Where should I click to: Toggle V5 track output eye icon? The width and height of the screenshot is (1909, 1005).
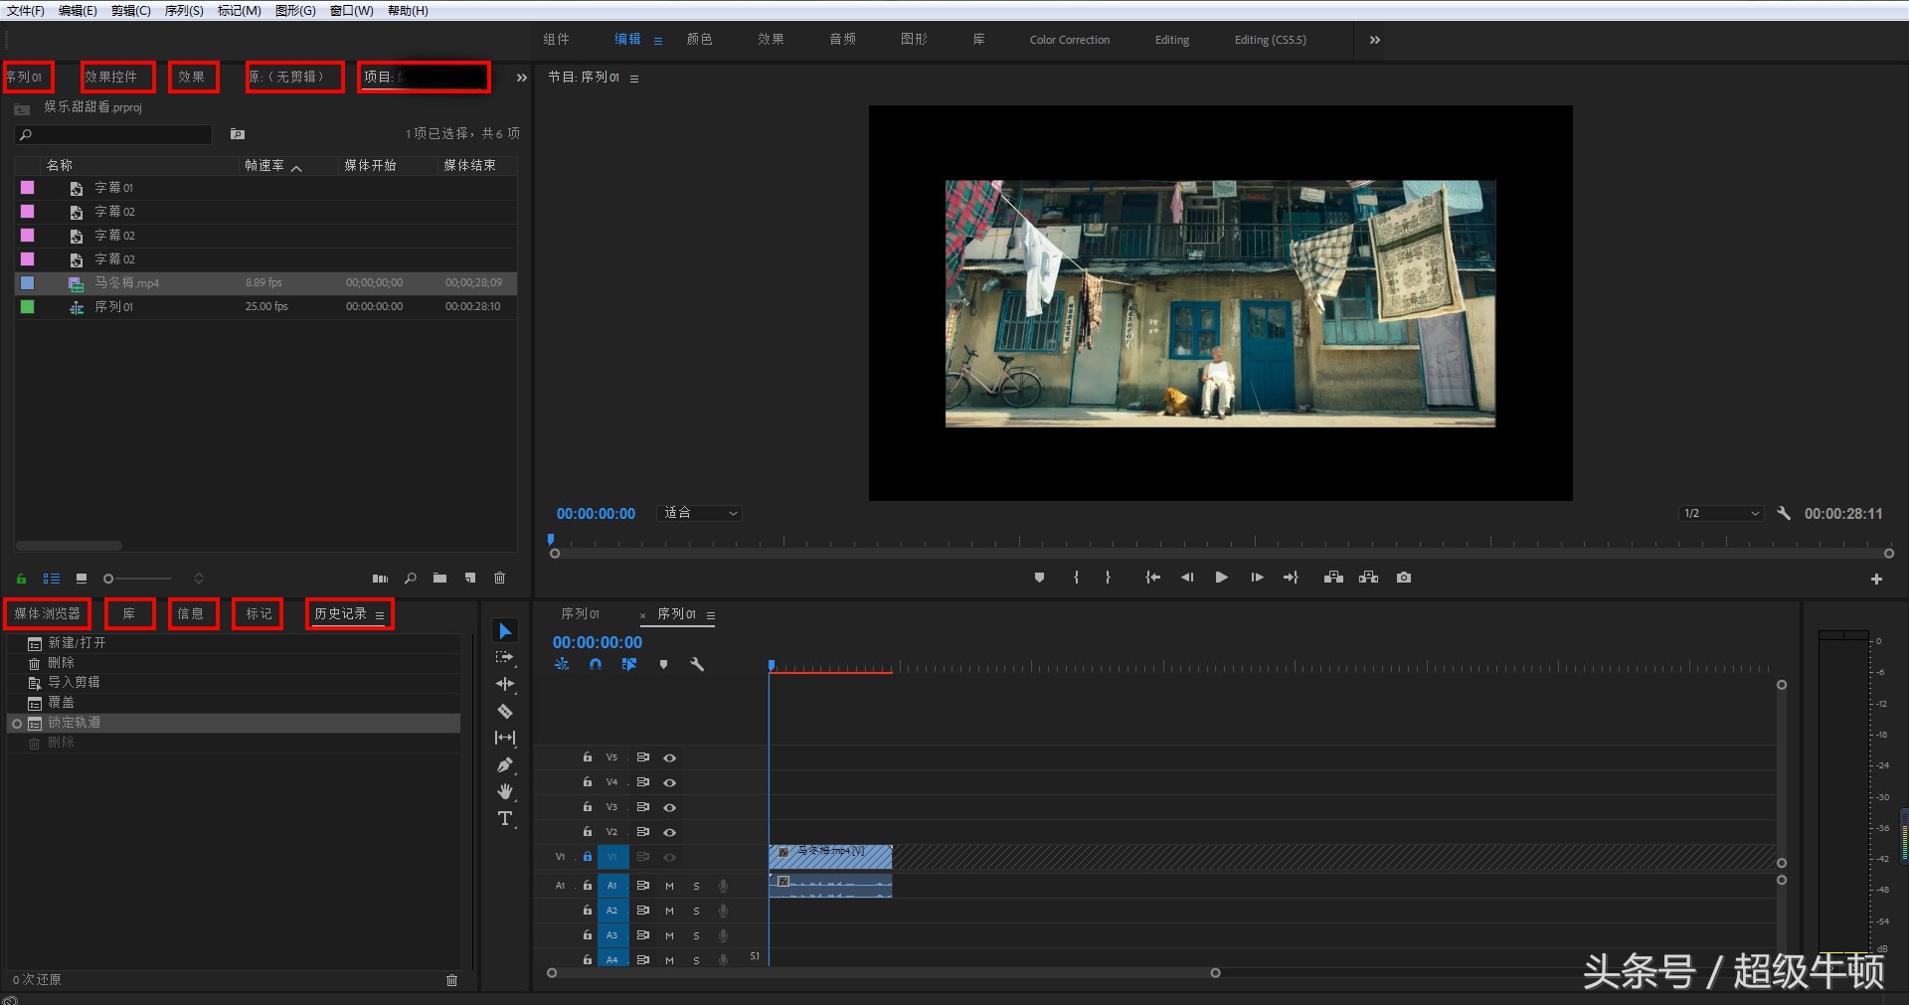[670, 757]
